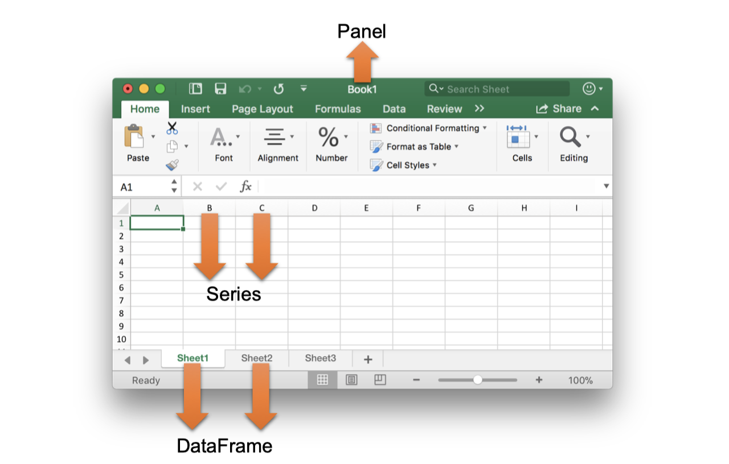Zoom out with the minus button
The image size is (729, 464).
pyautogui.click(x=416, y=380)
